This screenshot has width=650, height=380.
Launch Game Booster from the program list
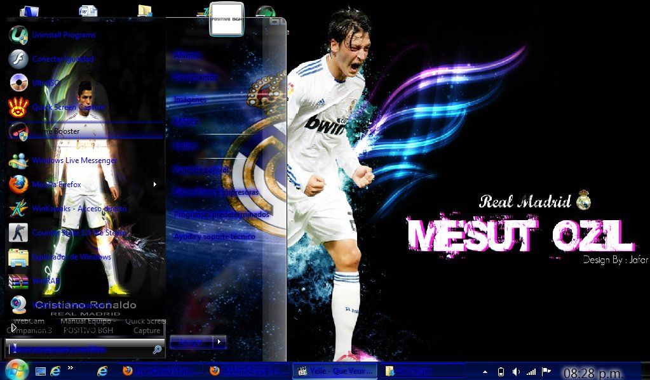click(56, 131)
